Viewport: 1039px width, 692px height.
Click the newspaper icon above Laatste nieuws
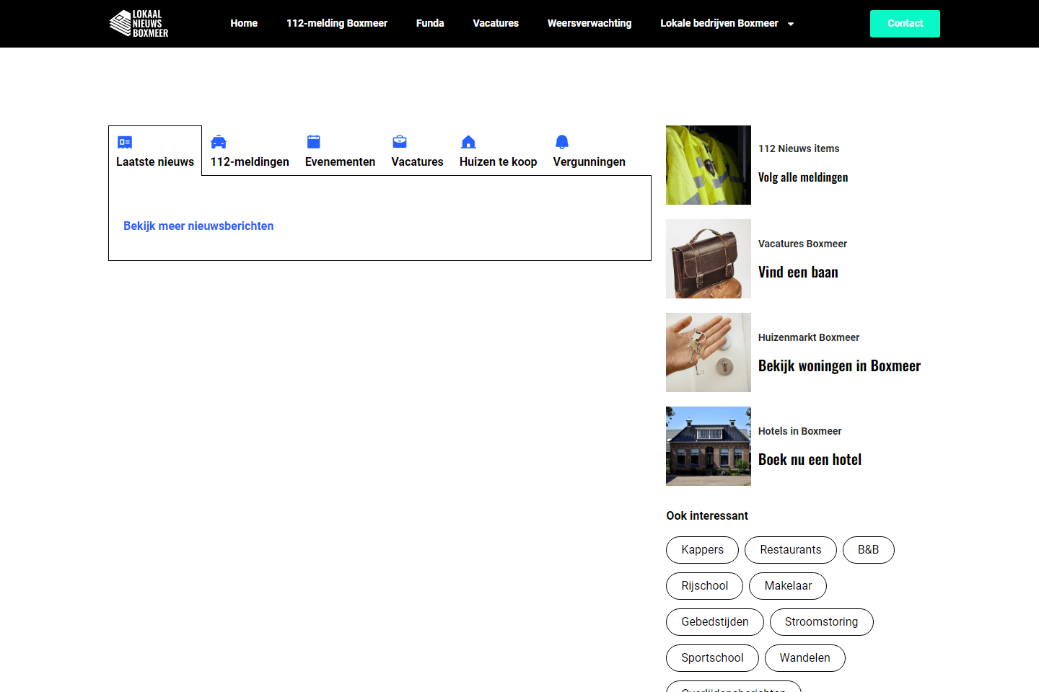point(125,142)
